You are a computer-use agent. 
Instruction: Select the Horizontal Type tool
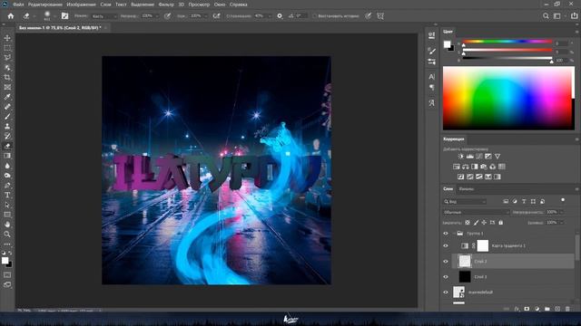pos(7,195)
